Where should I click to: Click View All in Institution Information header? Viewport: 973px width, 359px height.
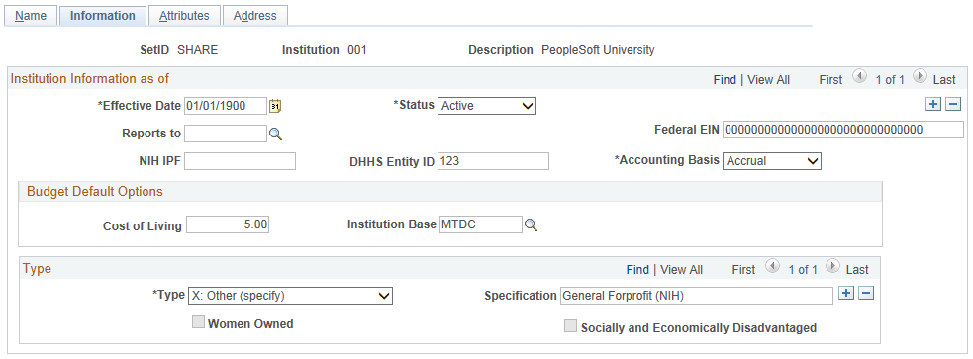pos(768,79)
